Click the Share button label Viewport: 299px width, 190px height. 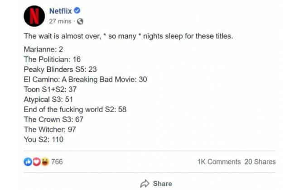163,184
